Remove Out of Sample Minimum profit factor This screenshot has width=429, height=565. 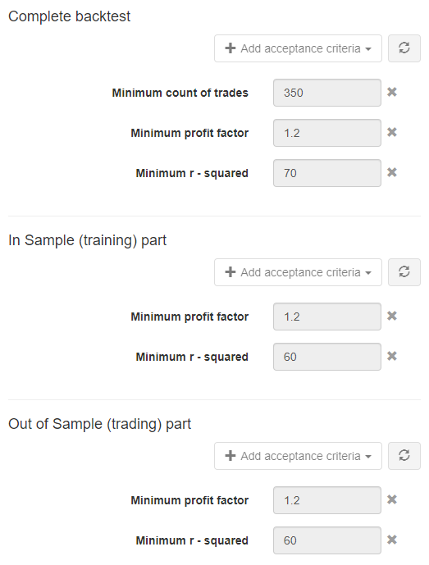tap(392, 499)
